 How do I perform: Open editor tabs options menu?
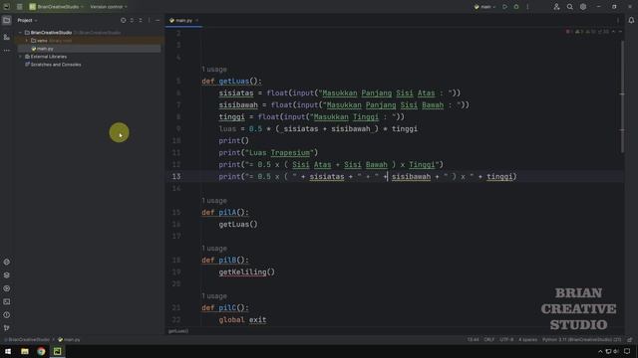(x=618, y=20)
